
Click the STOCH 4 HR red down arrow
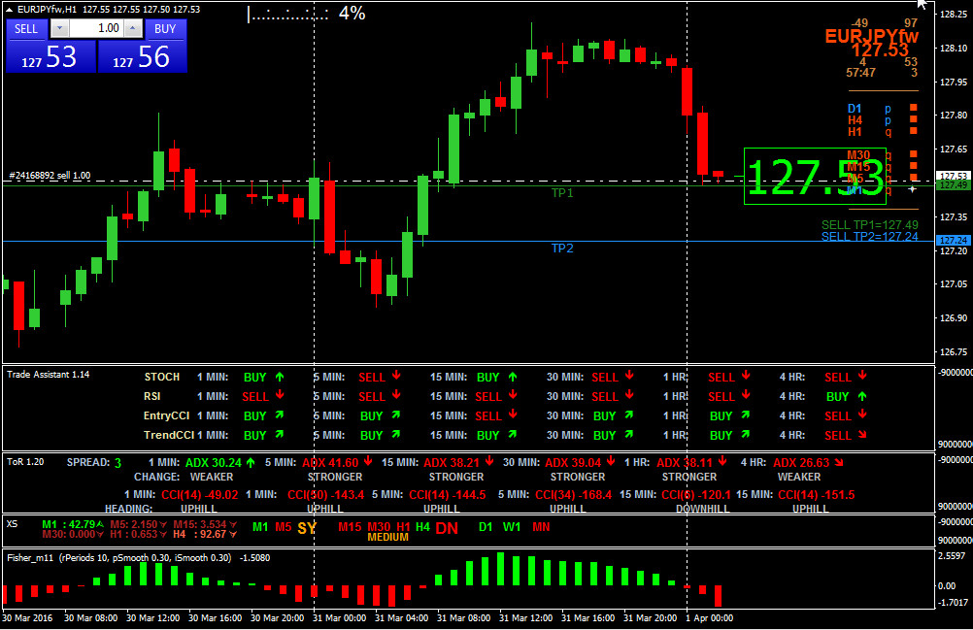tap(862, 376)
